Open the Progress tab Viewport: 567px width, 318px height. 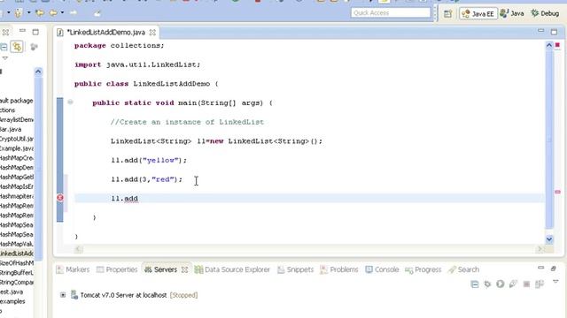pos(423,269)
